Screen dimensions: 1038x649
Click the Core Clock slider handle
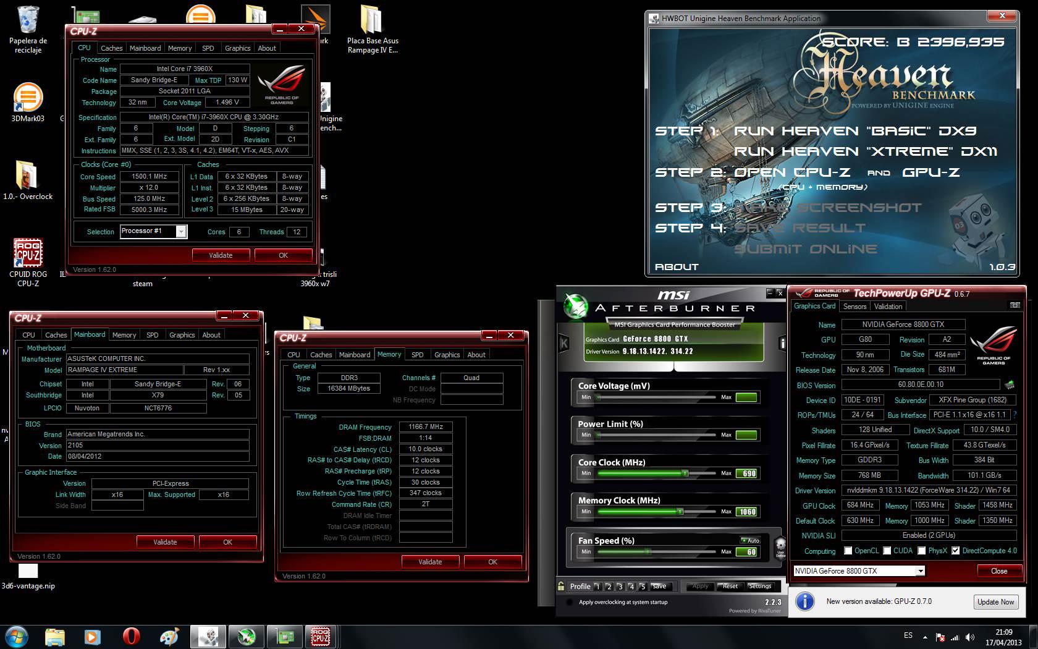pyautogui.click(x=685, y=473)
